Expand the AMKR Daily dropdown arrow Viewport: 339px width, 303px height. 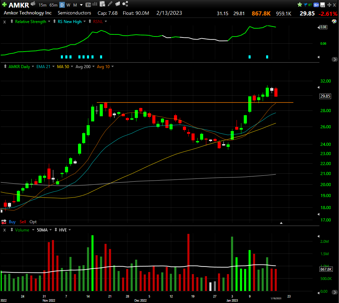(33, 66)
